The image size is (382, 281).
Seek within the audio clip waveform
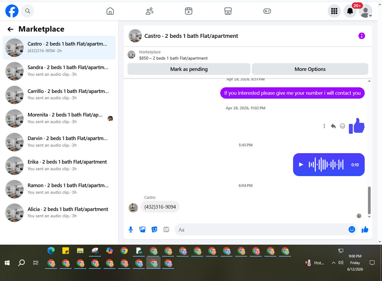(326, 164)
